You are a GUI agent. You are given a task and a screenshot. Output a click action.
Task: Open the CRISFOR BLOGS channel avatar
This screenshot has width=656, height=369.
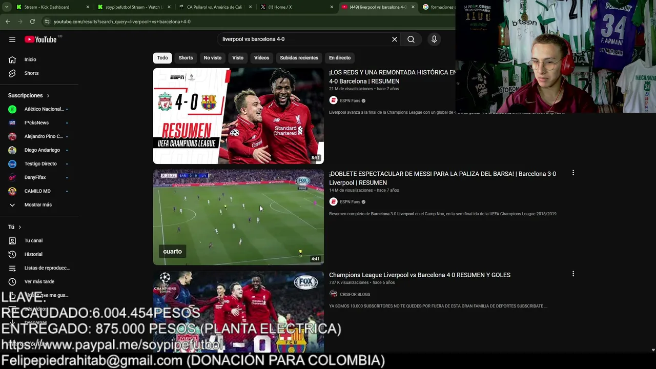[x=333, y=294]
